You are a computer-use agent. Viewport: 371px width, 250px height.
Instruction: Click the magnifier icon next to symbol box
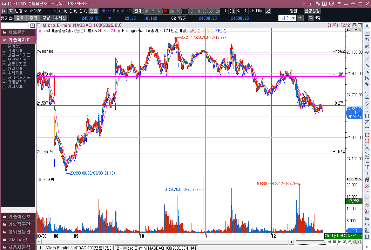[60, 11]
